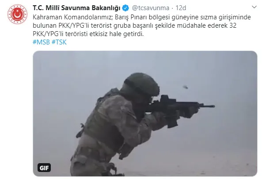
Task: Open the 12d timestamp permalink
Action: [x=181, y=8]
